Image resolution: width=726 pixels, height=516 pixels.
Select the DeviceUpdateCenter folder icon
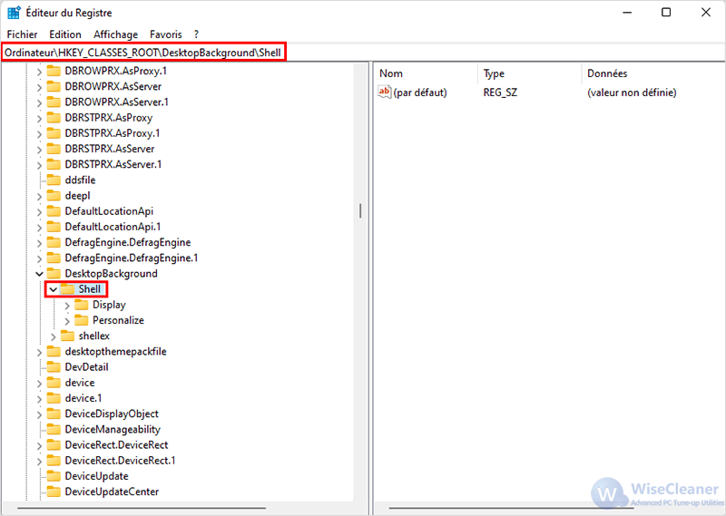[54, 492]
